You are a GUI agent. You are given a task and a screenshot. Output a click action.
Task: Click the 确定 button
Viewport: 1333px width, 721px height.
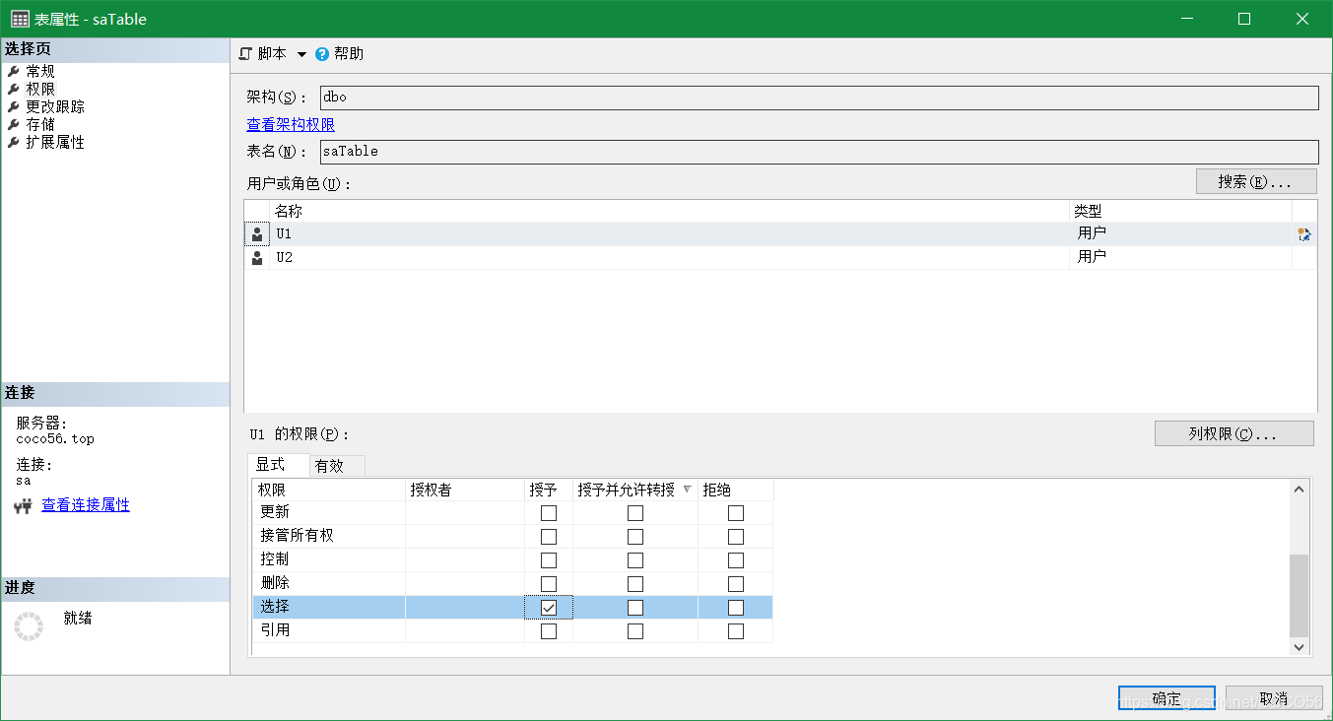tap(1166, 698)
